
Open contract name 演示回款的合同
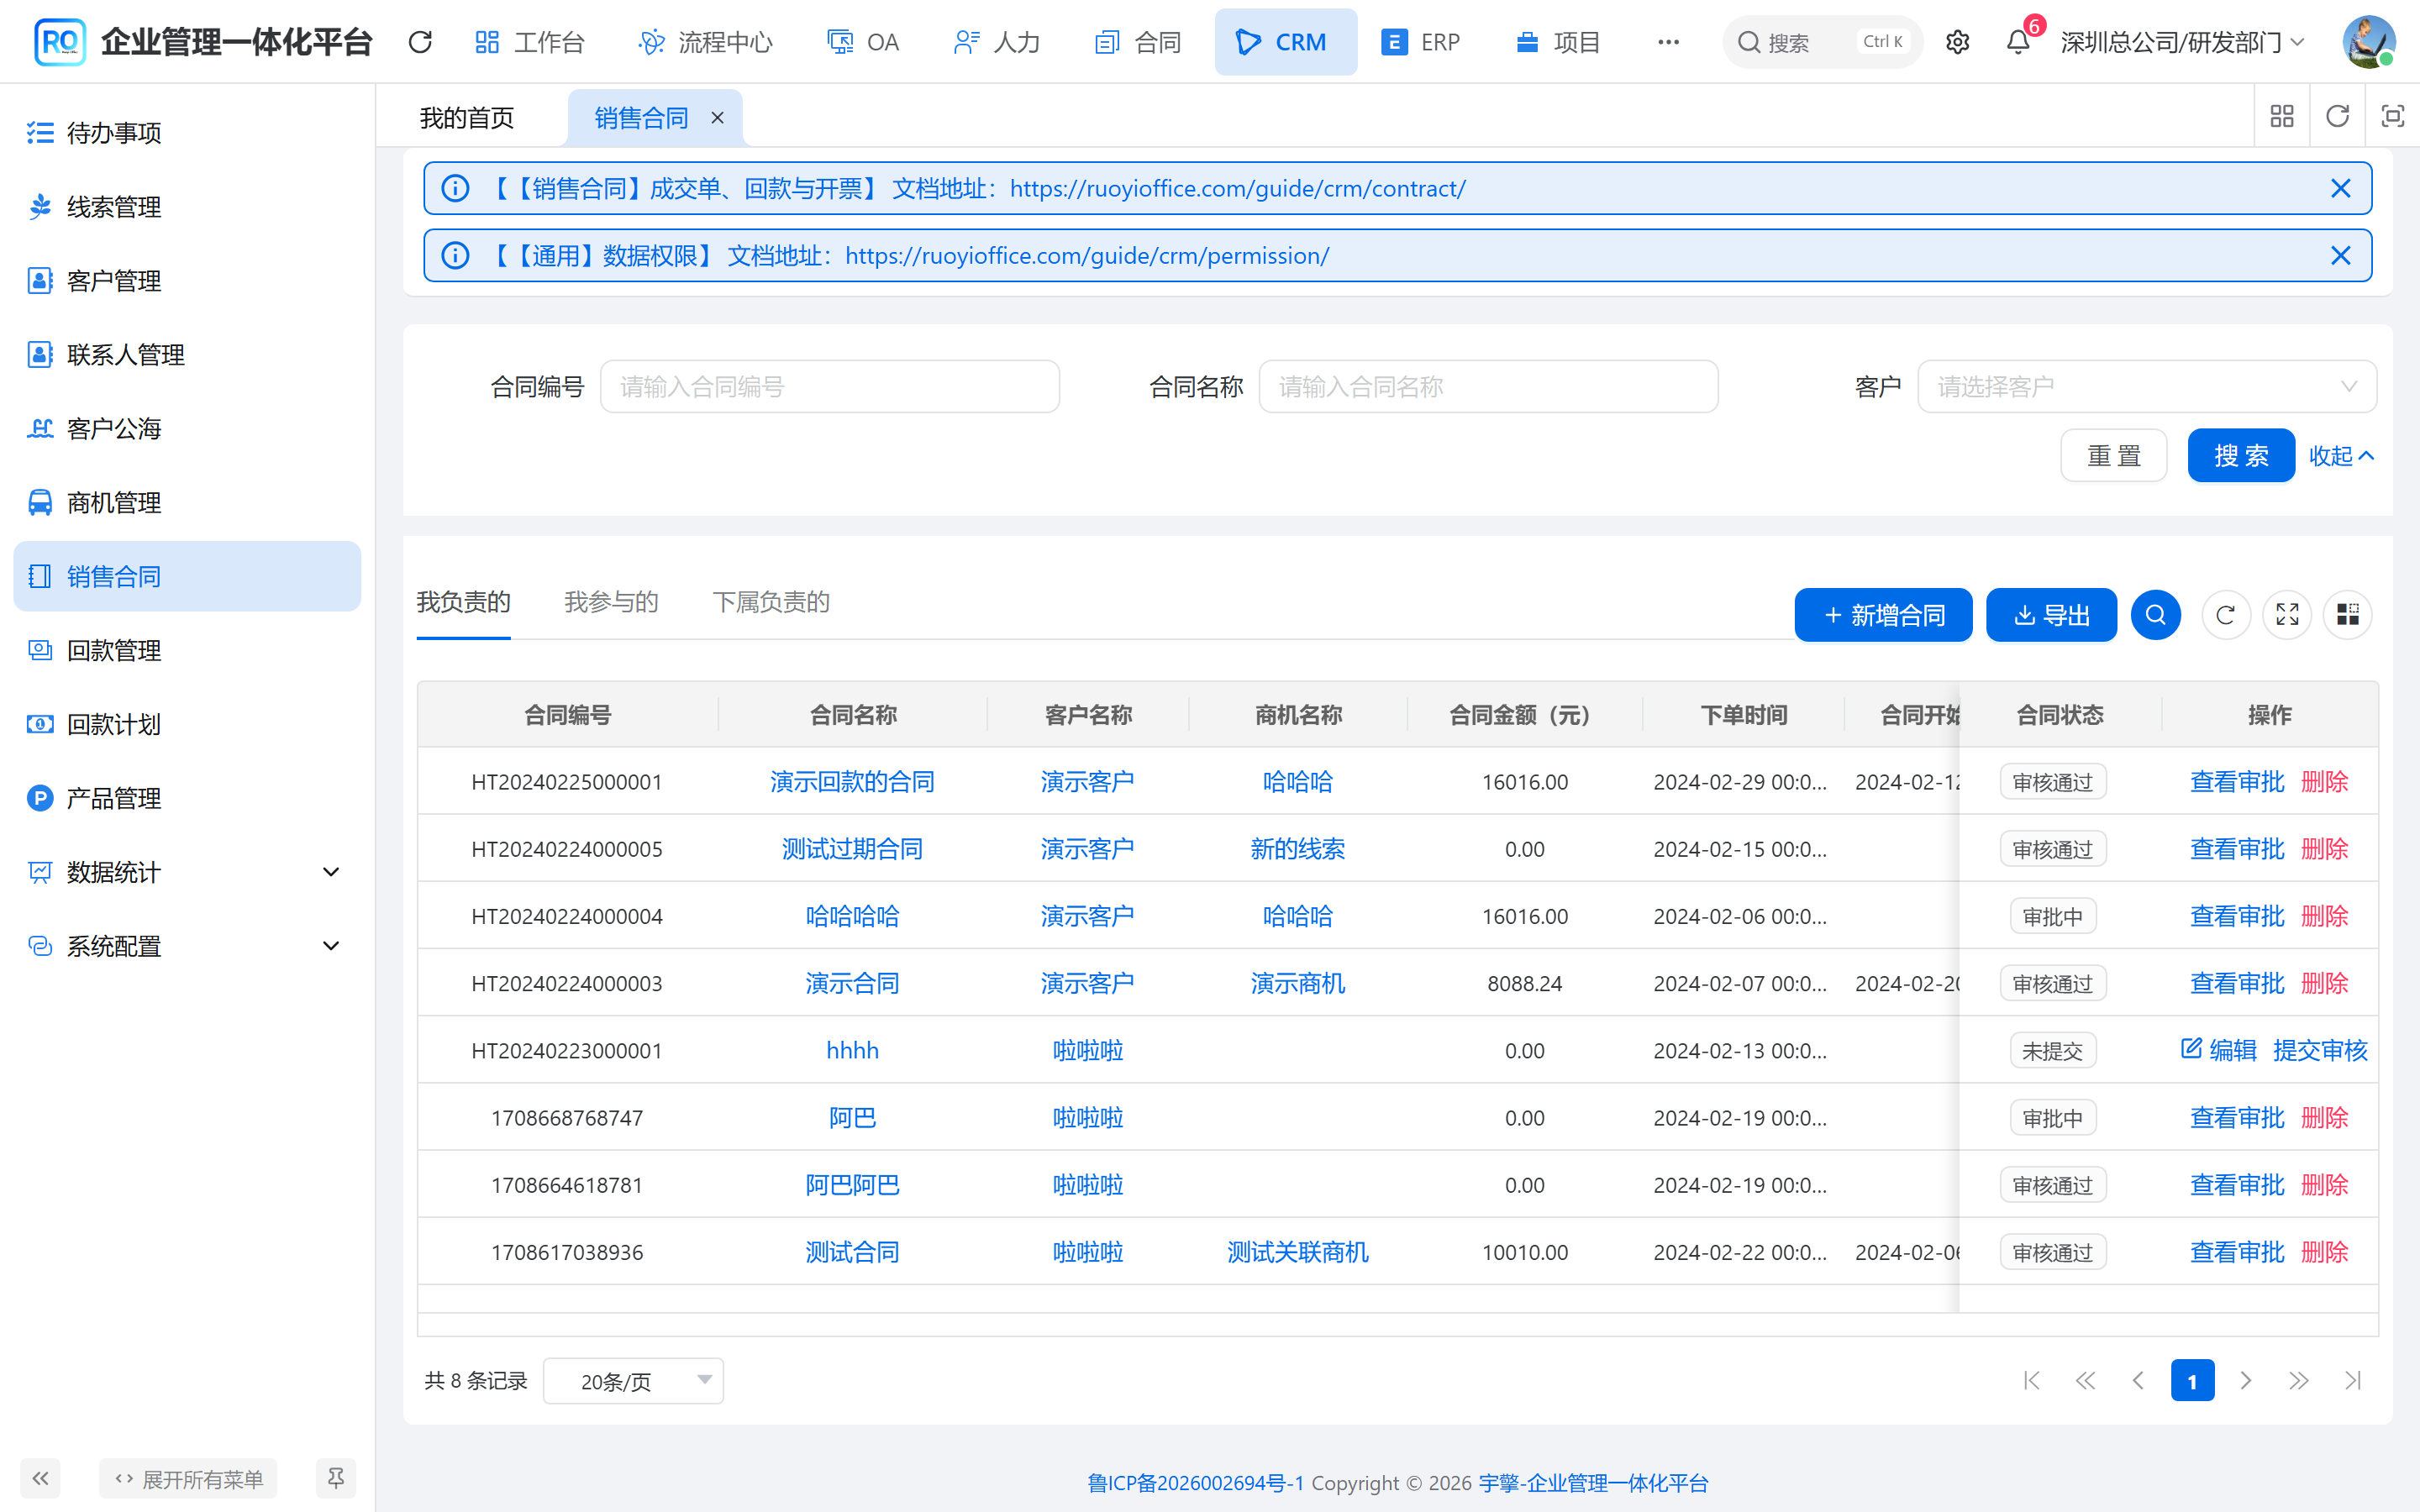click(x=852, y=782)
